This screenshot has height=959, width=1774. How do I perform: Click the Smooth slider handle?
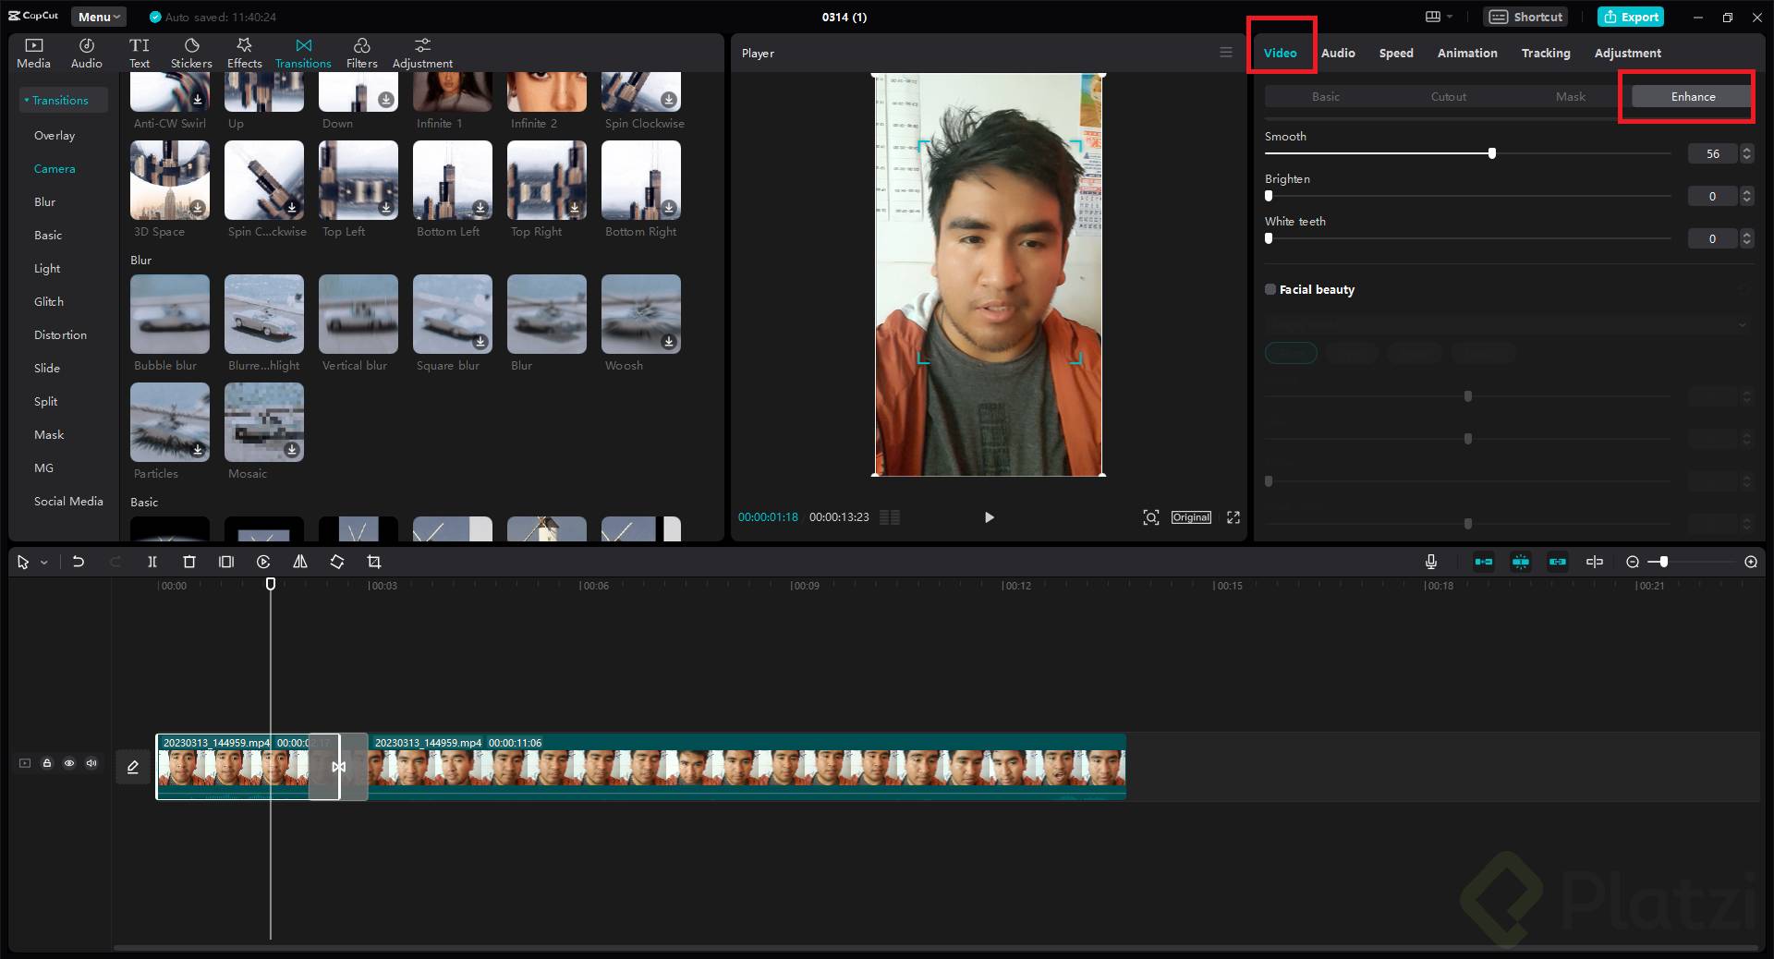1491,153
